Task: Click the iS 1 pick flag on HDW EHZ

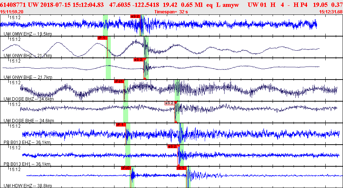Action: coord(181,168)
